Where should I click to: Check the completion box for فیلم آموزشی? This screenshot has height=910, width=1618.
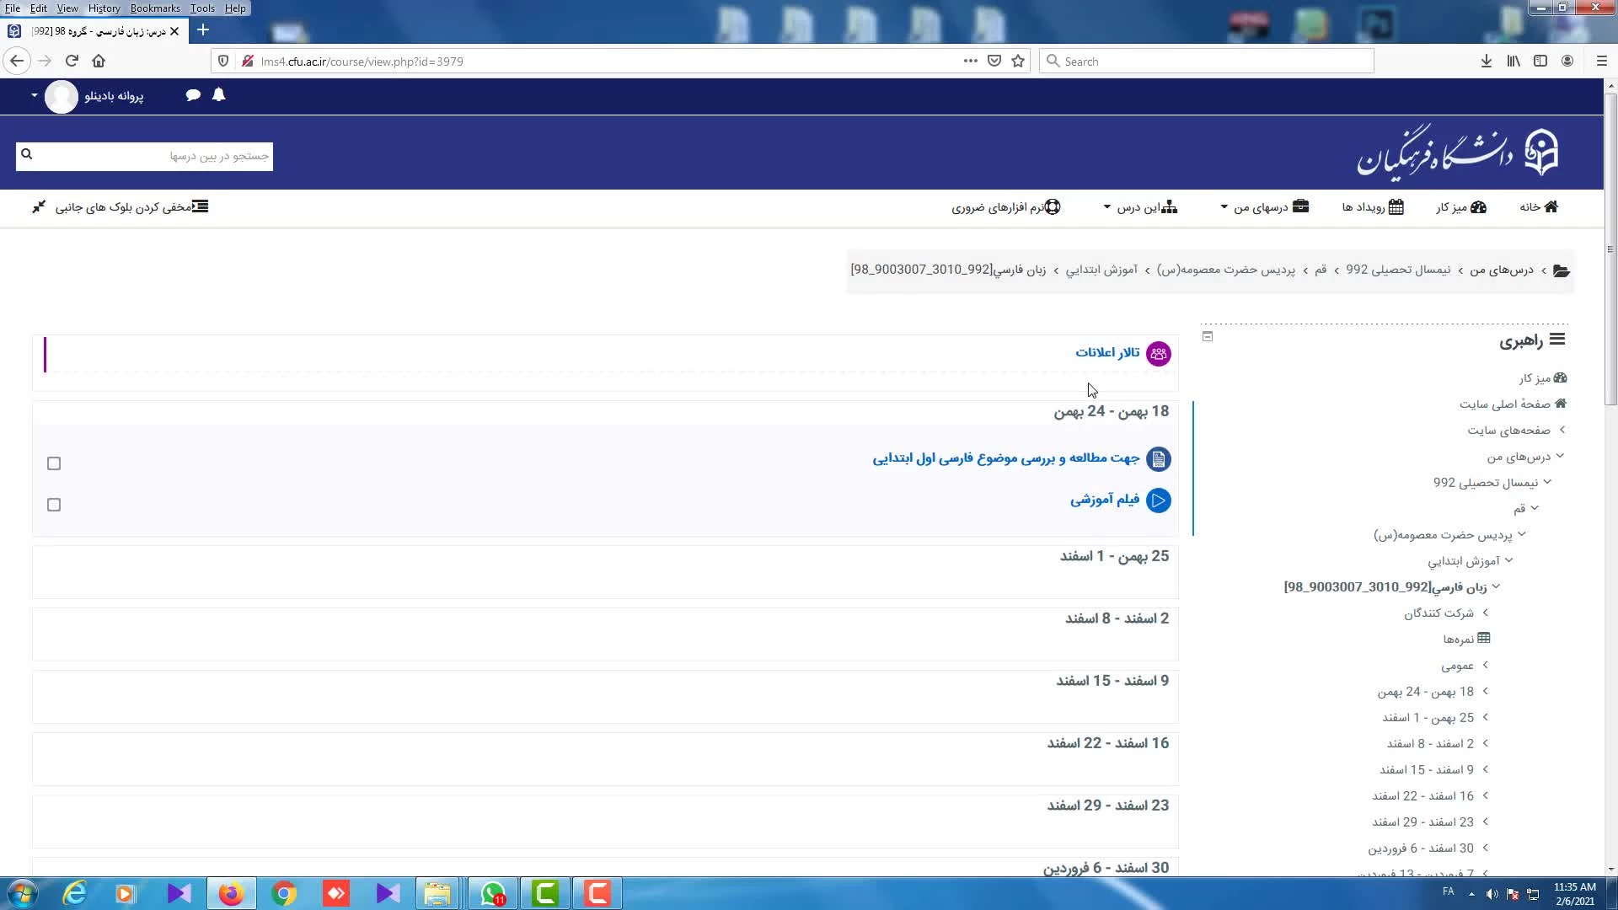click(54, 505)
